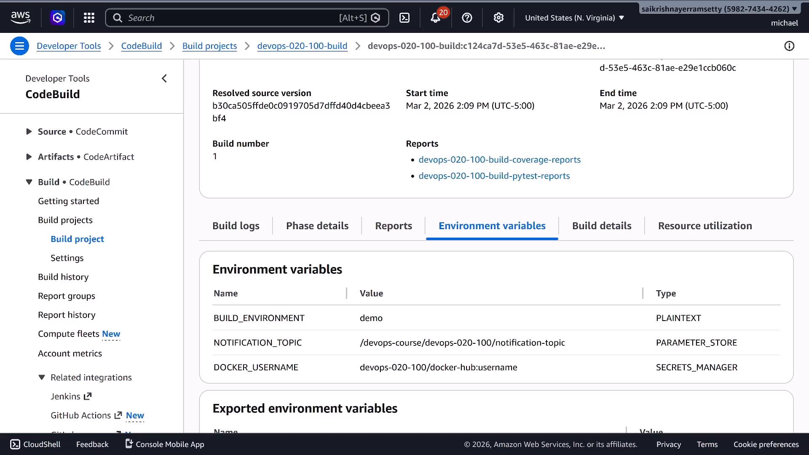The image size is (809, 455).
Task: Open the coverage-reports link
Action: (500, 160)
